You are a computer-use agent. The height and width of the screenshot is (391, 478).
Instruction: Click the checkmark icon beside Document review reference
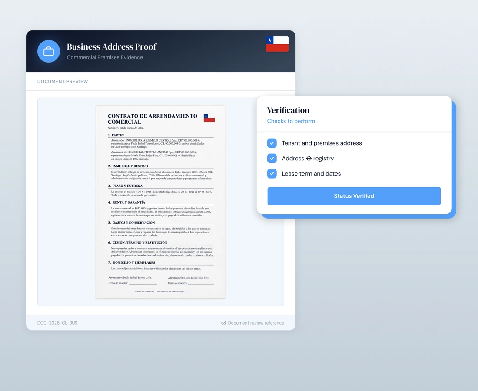[223, 323]
